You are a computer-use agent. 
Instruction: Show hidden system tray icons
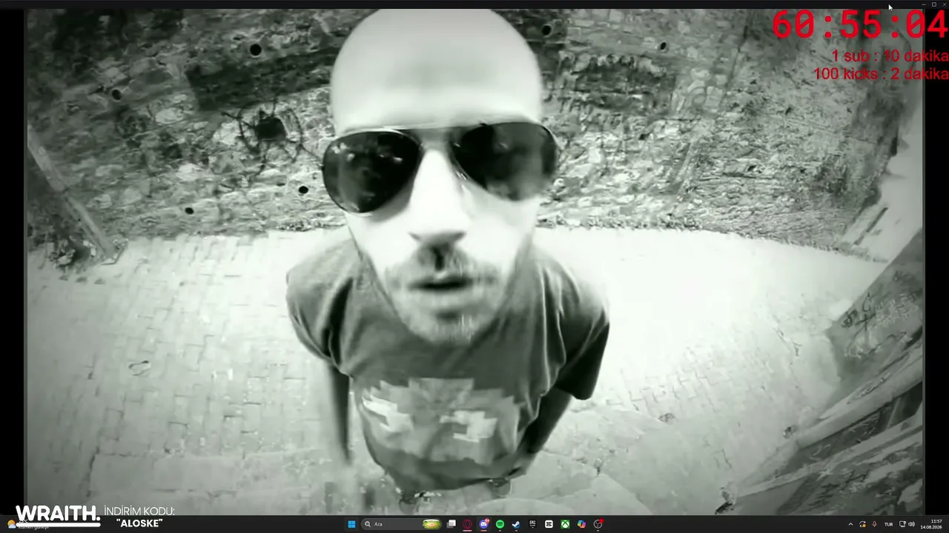coord(850,524)
